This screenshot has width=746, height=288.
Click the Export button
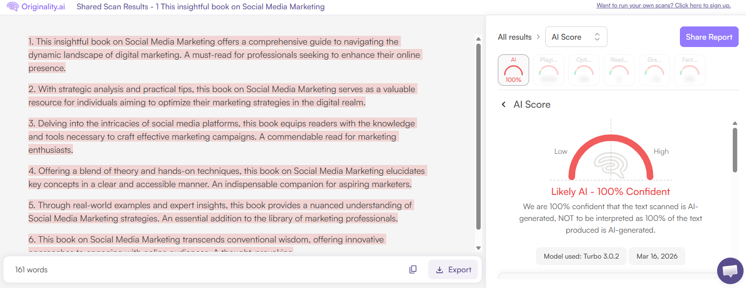pyautogui.click(x=453, y=269)
